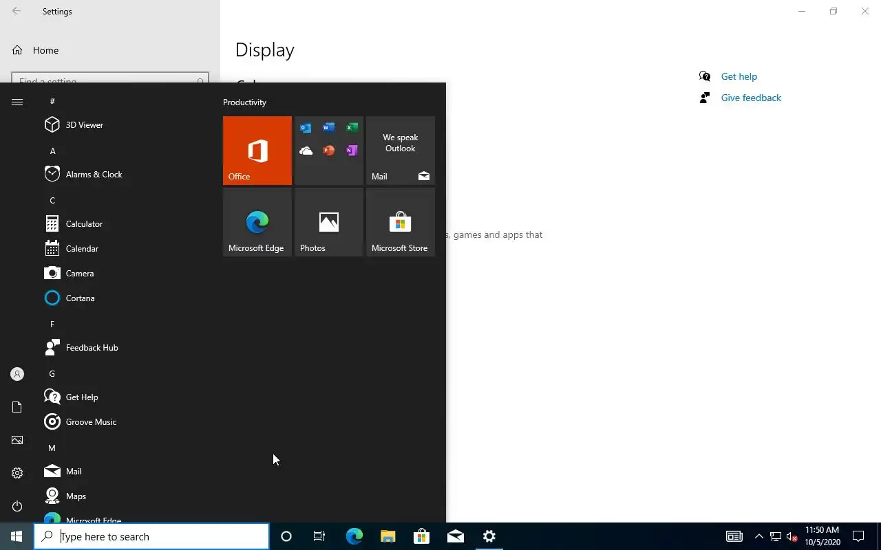The height and width of the screenshot is (550, 881).
Task: Click the Get help link in Settings
Action: 739,76
